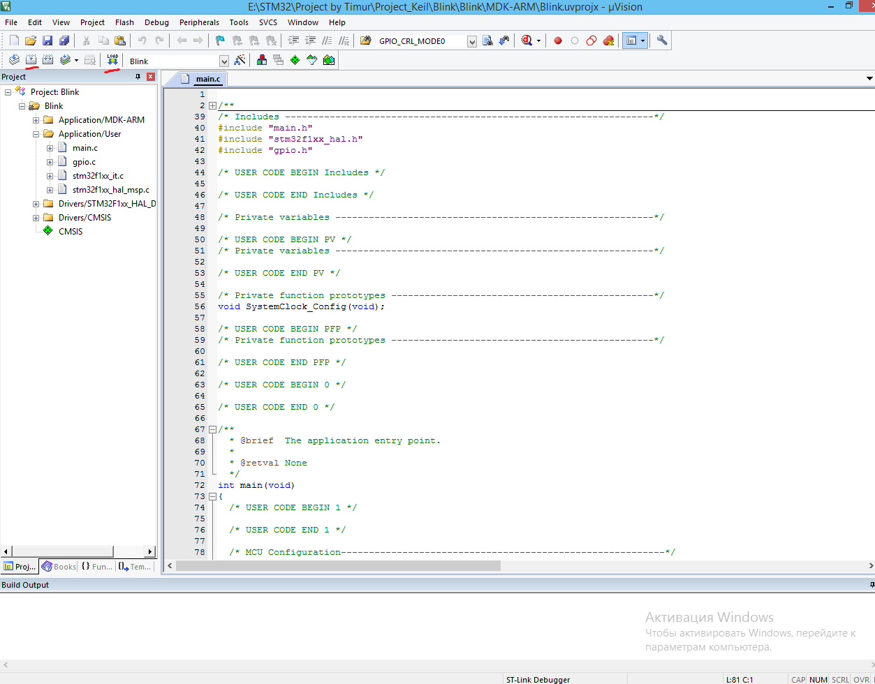The width and height of the screenshot is (875, 684).
Task: Click the Build target icon
Action: point(31,60)
